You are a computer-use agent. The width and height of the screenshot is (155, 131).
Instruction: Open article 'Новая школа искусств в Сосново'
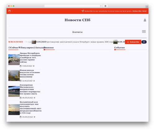tap(30, 73)
